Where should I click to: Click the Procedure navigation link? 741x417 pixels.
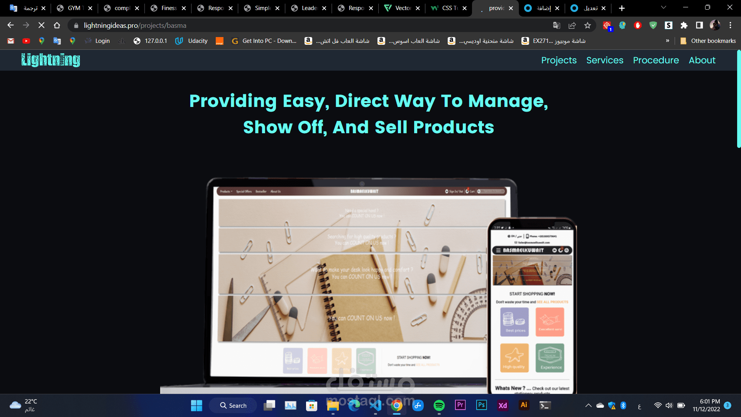click(x=656, y=60)
